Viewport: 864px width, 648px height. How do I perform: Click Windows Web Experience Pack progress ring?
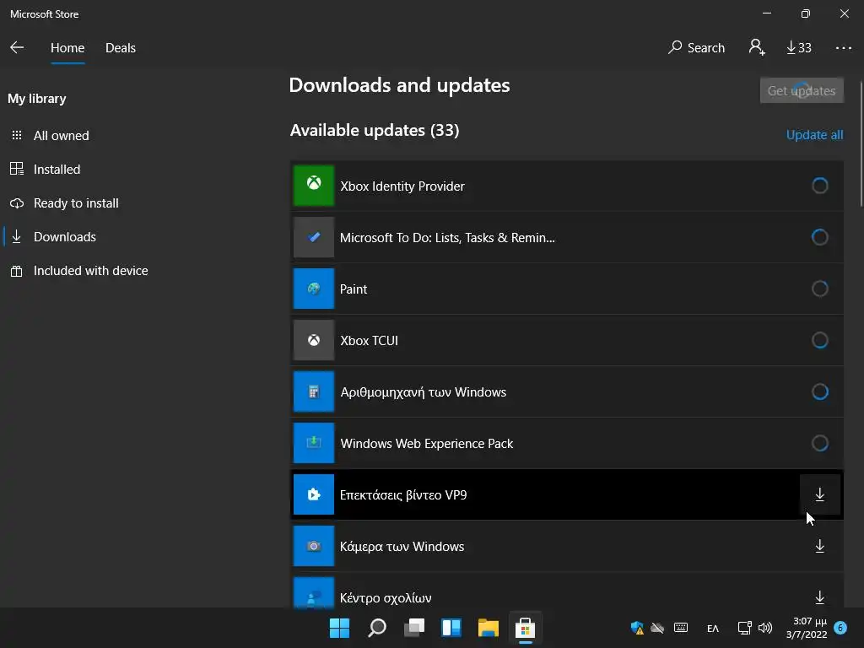tap(820, 443)
